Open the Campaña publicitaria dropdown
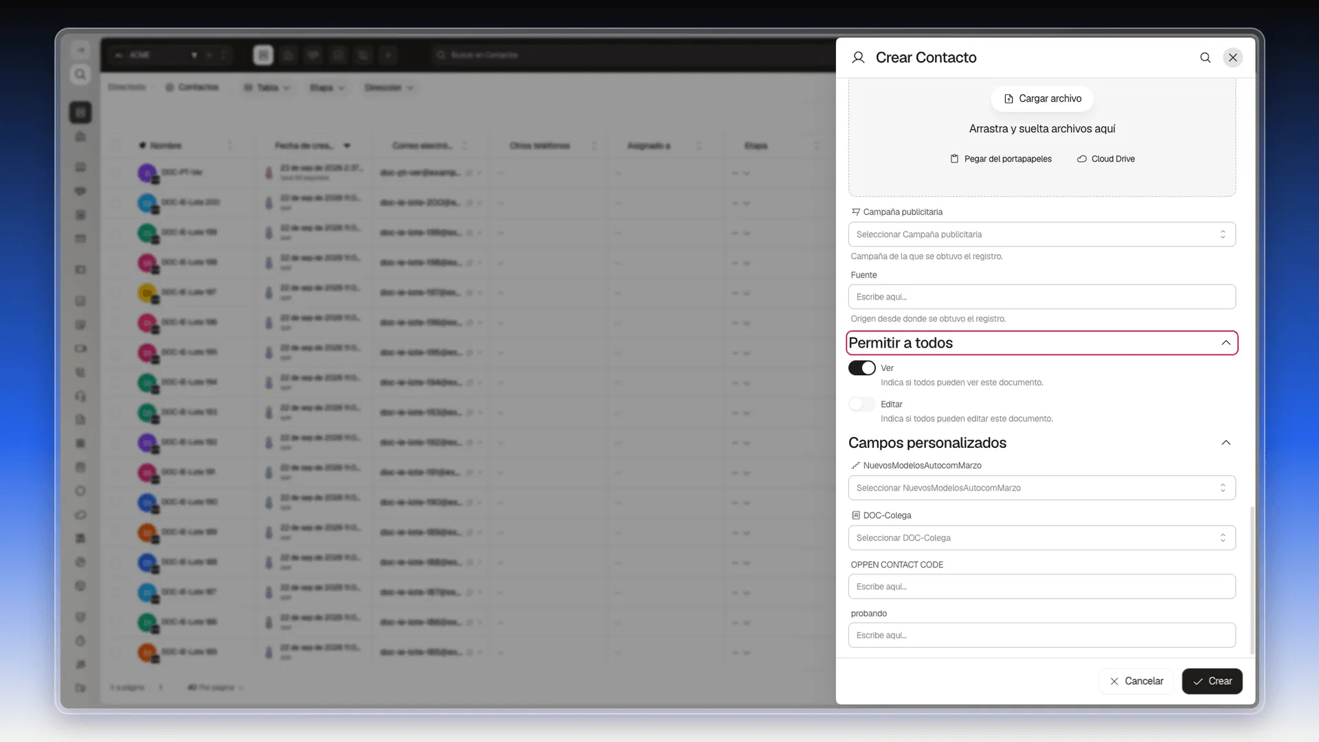Image resolution: width=1319 pixels, height=742 pixels. (x=1042, y=234)
